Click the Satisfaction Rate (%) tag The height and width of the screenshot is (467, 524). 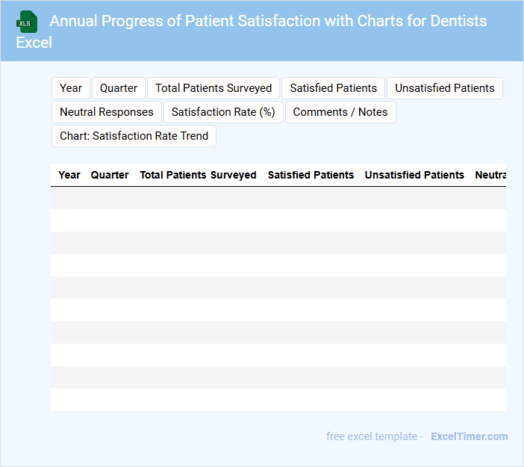coord(223,112)
